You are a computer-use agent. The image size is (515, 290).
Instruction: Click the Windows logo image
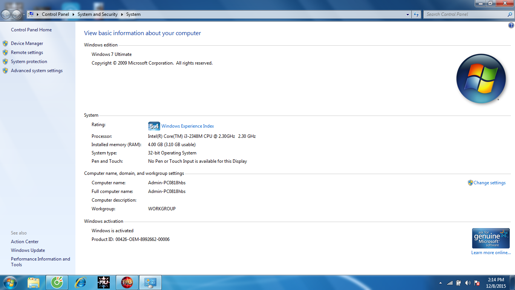(481, 79)
